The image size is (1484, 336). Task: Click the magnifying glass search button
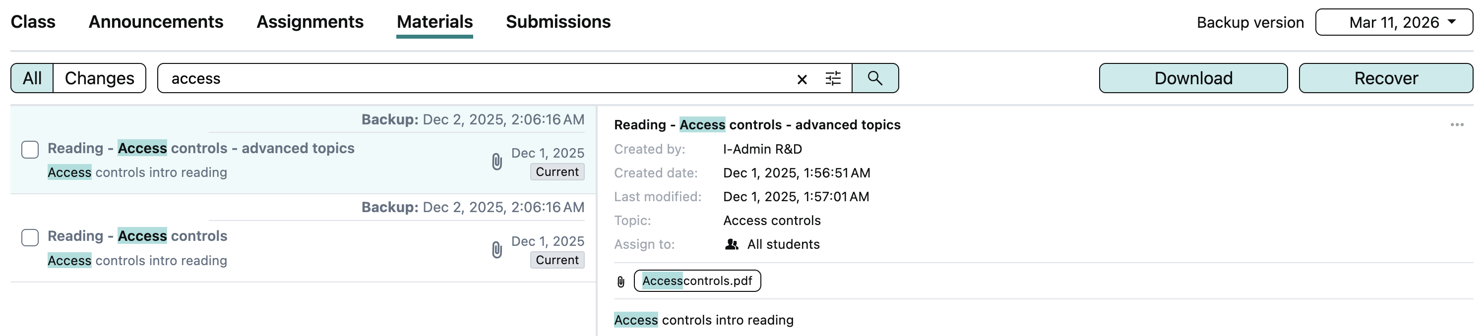point(874,78)
